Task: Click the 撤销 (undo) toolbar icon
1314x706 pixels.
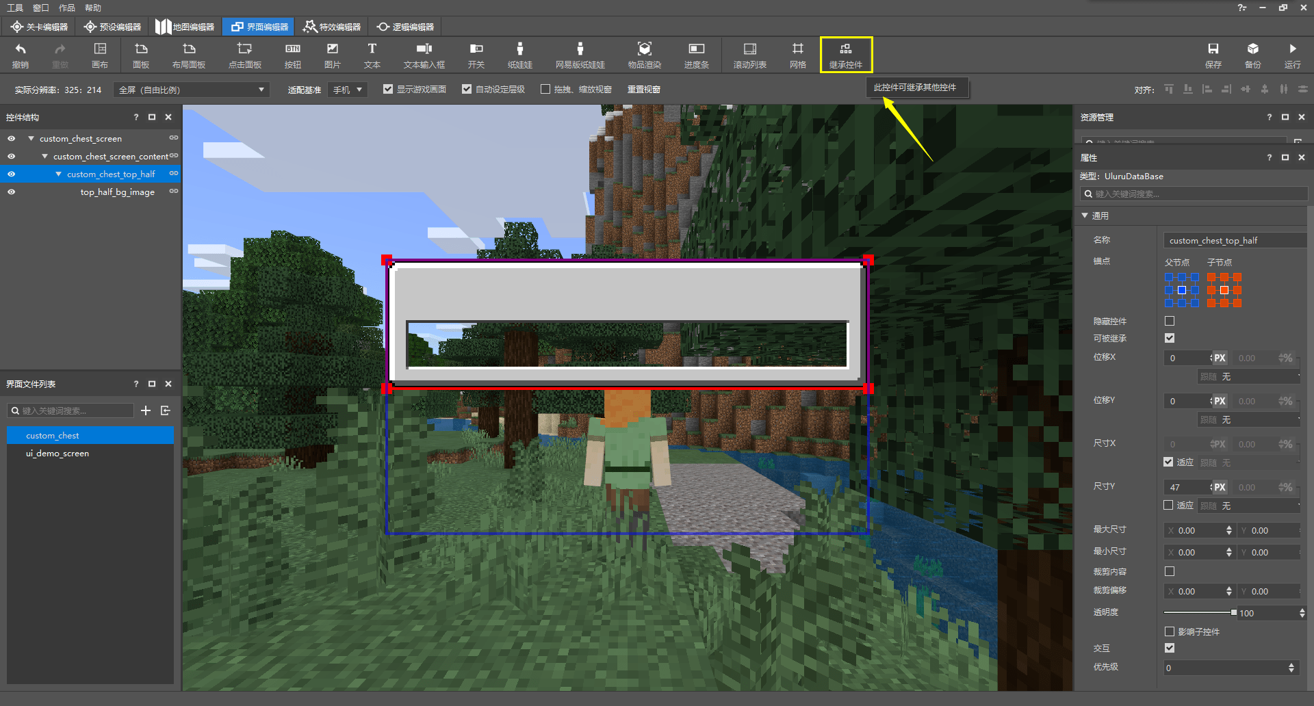Action: [21, 55]
